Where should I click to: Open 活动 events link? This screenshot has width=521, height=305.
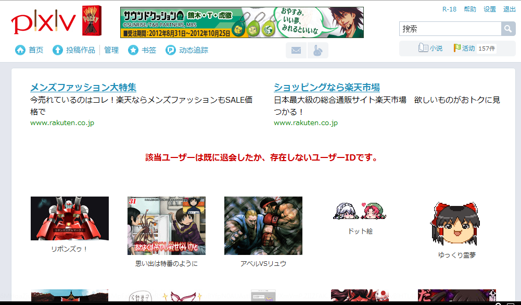(468, 48)
